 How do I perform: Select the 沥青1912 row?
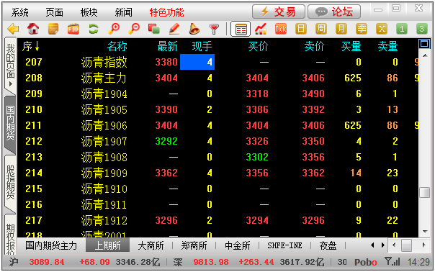point(217,220)
